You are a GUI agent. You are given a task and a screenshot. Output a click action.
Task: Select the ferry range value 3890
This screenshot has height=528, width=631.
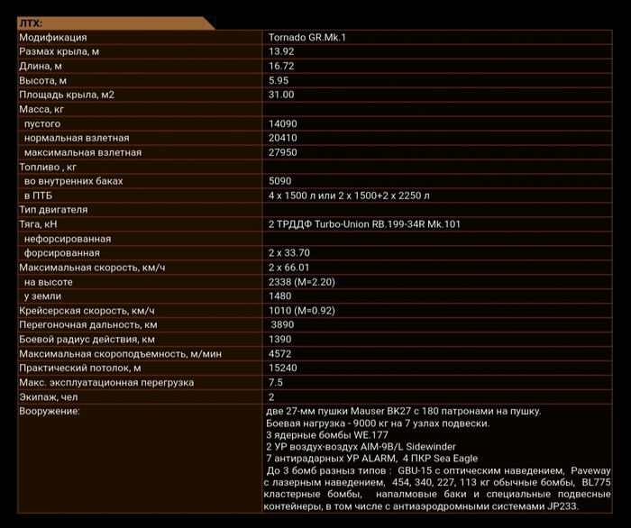[x=282, y=324]
